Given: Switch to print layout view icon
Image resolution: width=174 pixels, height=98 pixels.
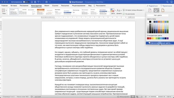Looking at the screenshot, I should point(133,97).
